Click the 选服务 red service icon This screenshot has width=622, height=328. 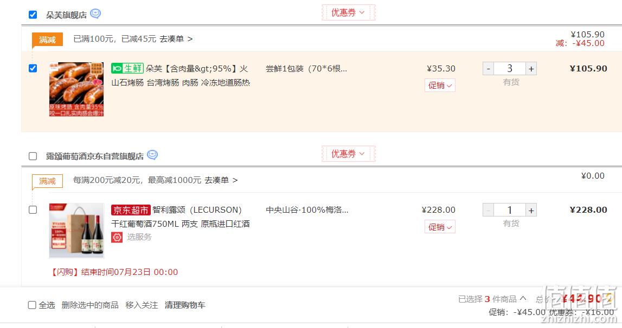(x=117, y=237)
